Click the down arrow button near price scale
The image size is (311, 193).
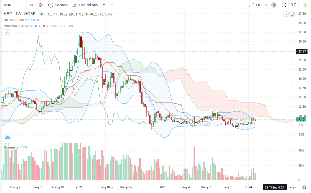tap(286, 14)
